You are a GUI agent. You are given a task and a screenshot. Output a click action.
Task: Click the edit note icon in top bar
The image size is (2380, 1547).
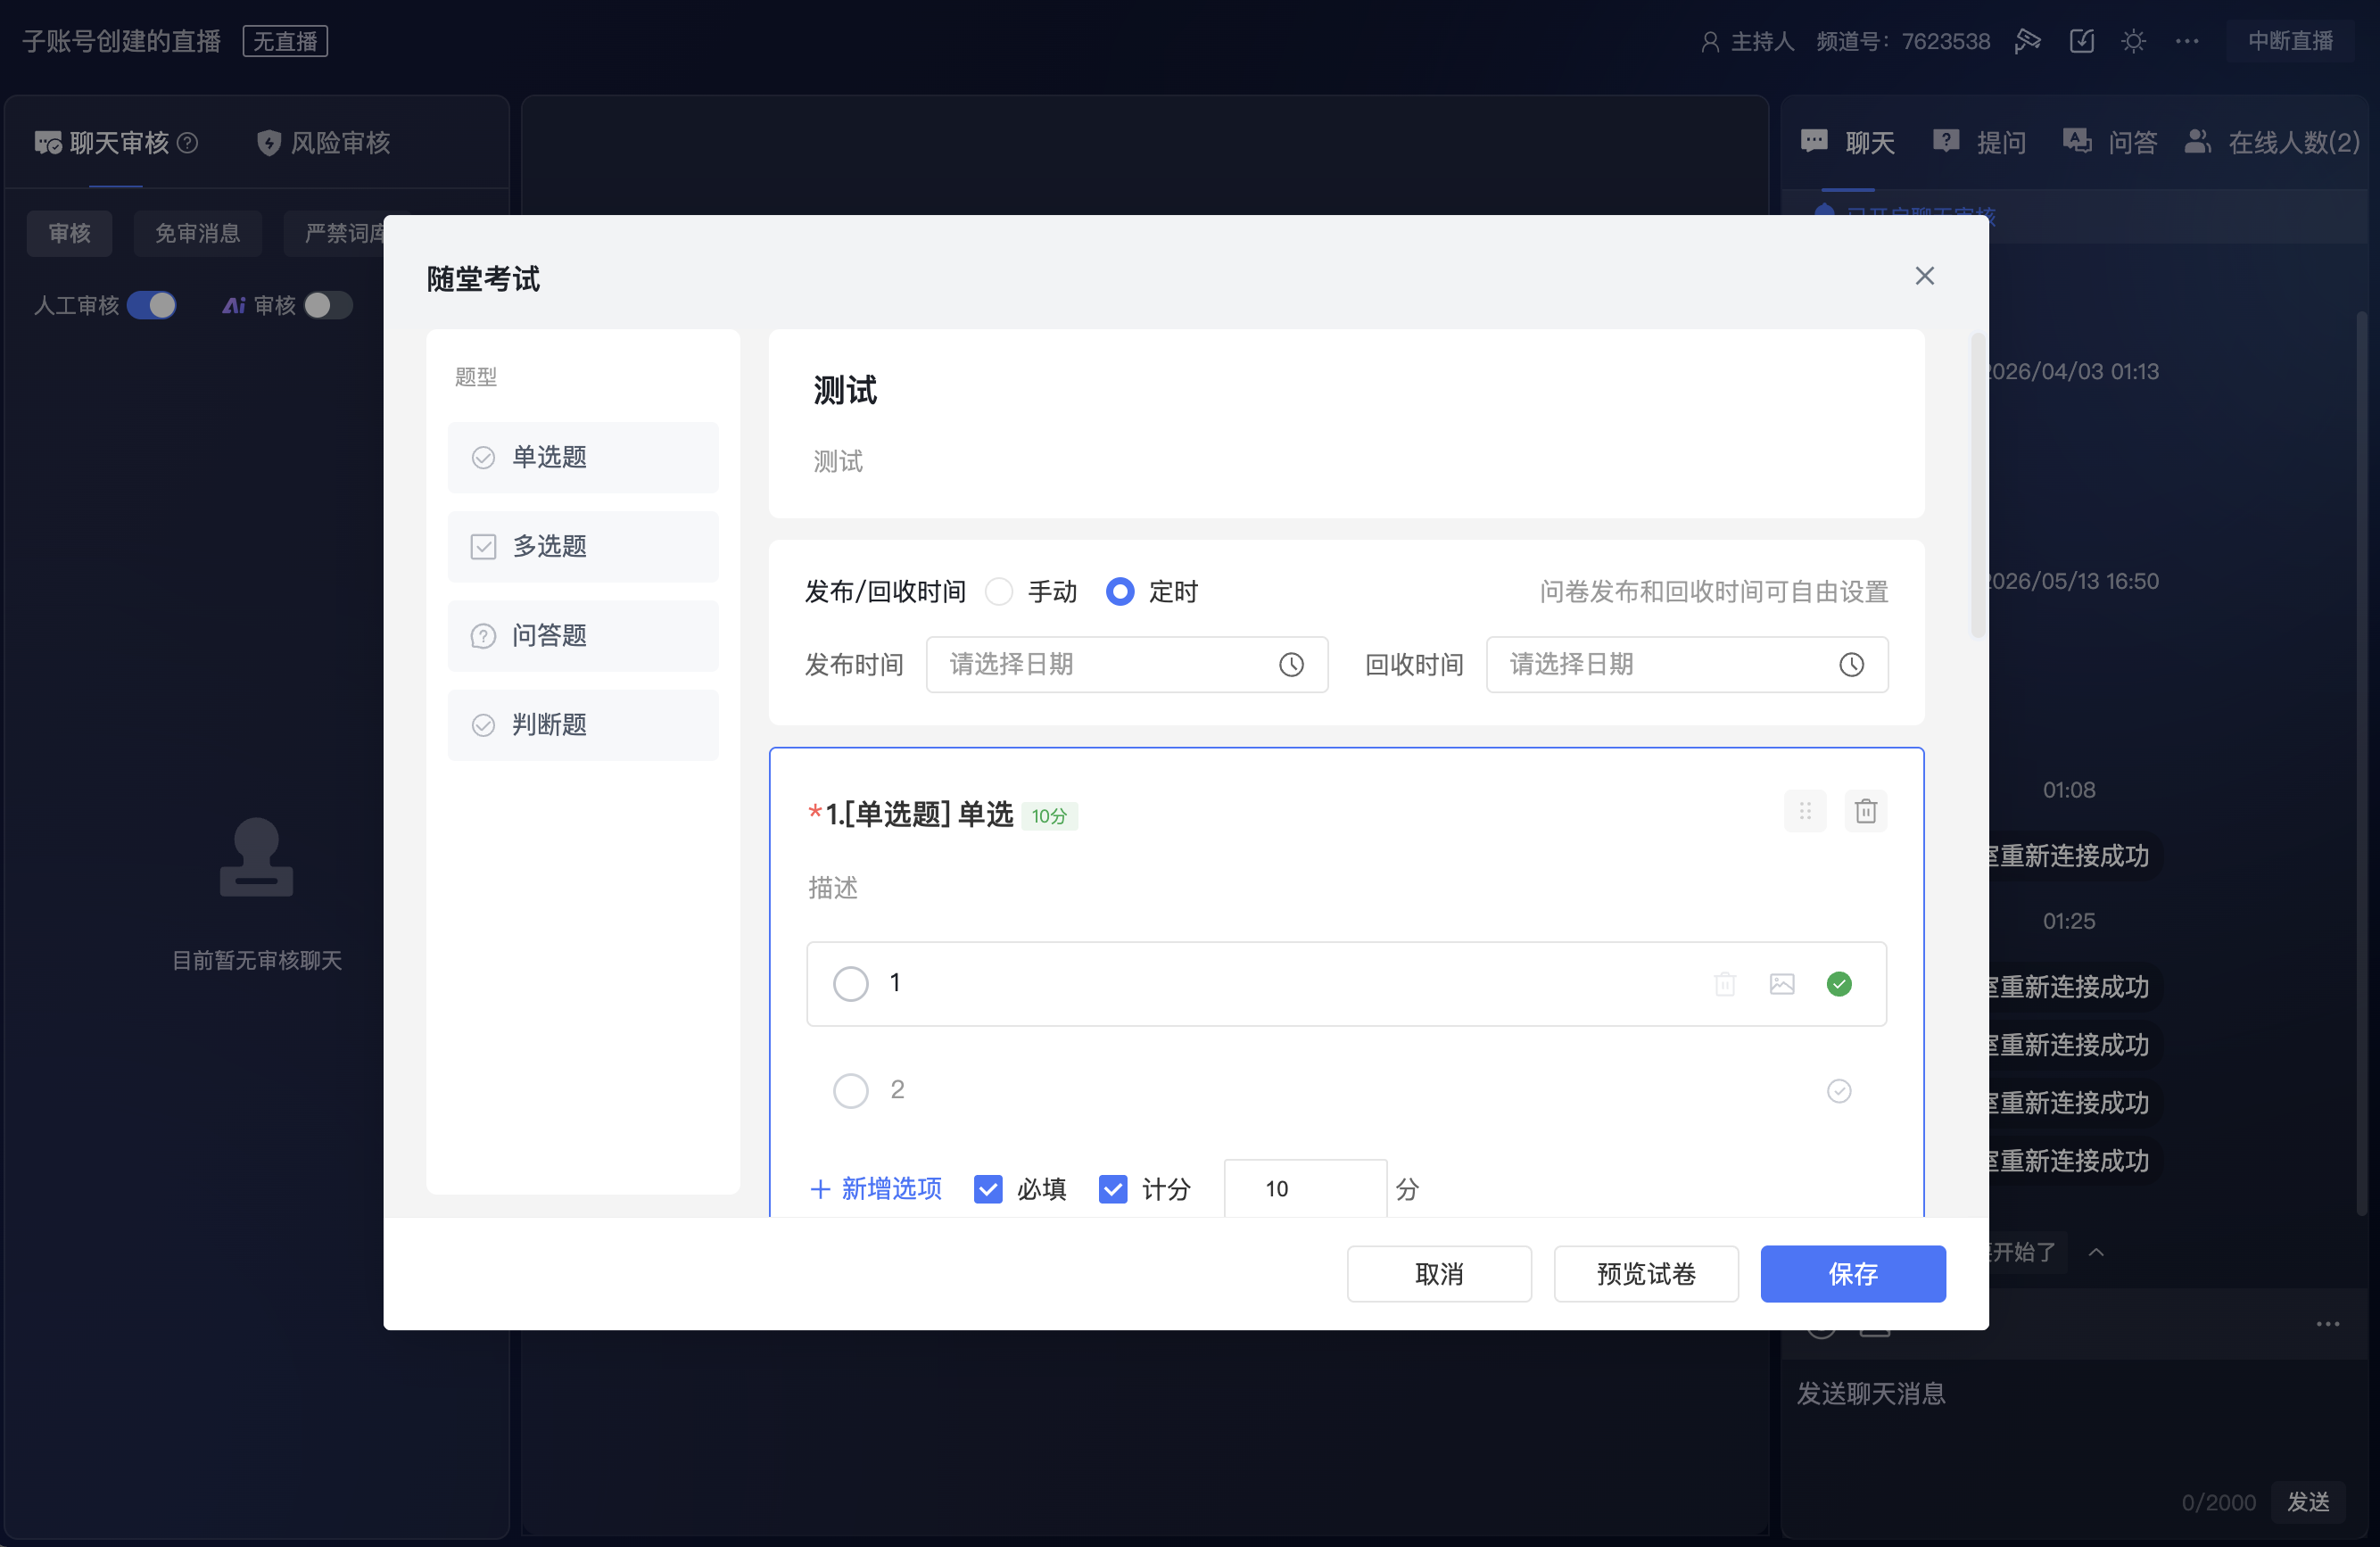coord(2081,41)
